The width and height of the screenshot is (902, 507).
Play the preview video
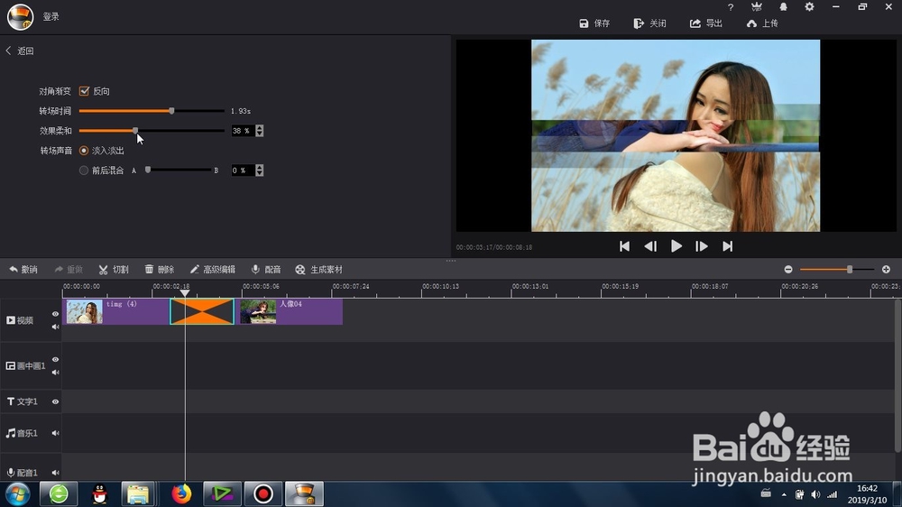pos(676,246)
